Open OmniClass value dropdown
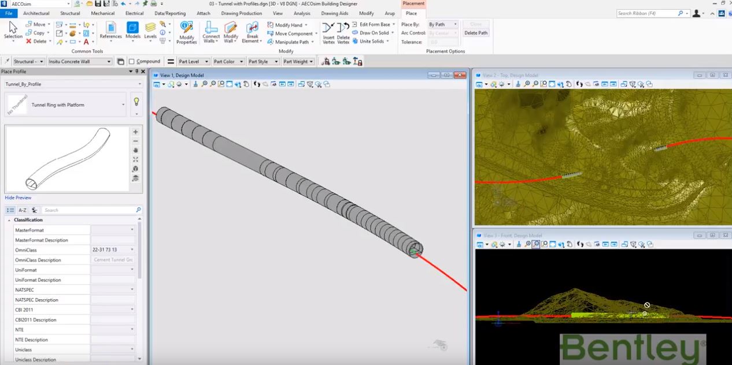 coord(132,249)
